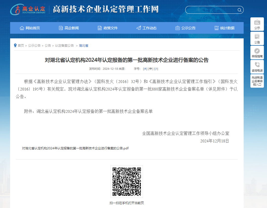Open the 高企新闻 navigation item
Image resolution: width=267 pixels, height=208 pixels.
69,28
